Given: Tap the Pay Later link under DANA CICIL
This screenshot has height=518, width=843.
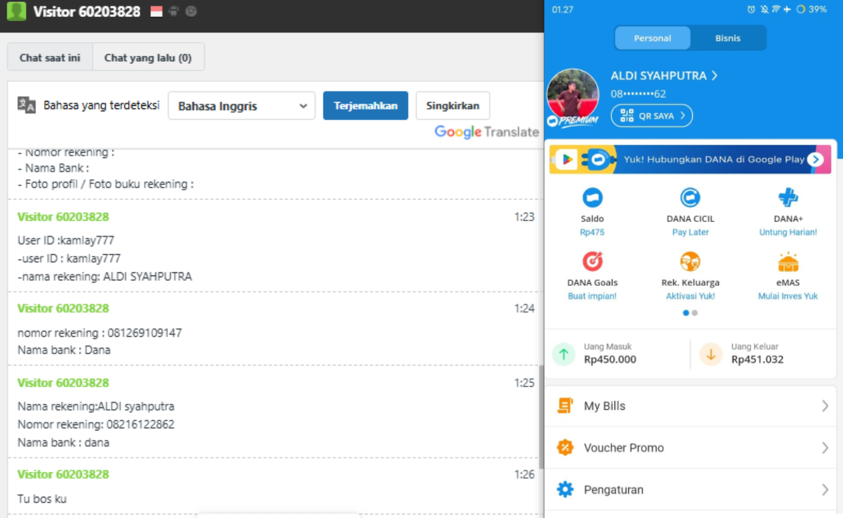Looking at the screenshot, I should [690, 232].
